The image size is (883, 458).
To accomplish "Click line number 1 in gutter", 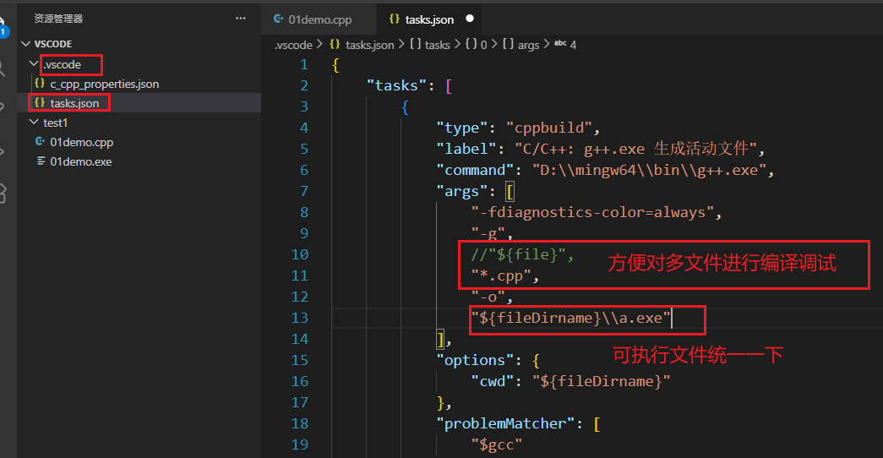I will click(304, 65).
